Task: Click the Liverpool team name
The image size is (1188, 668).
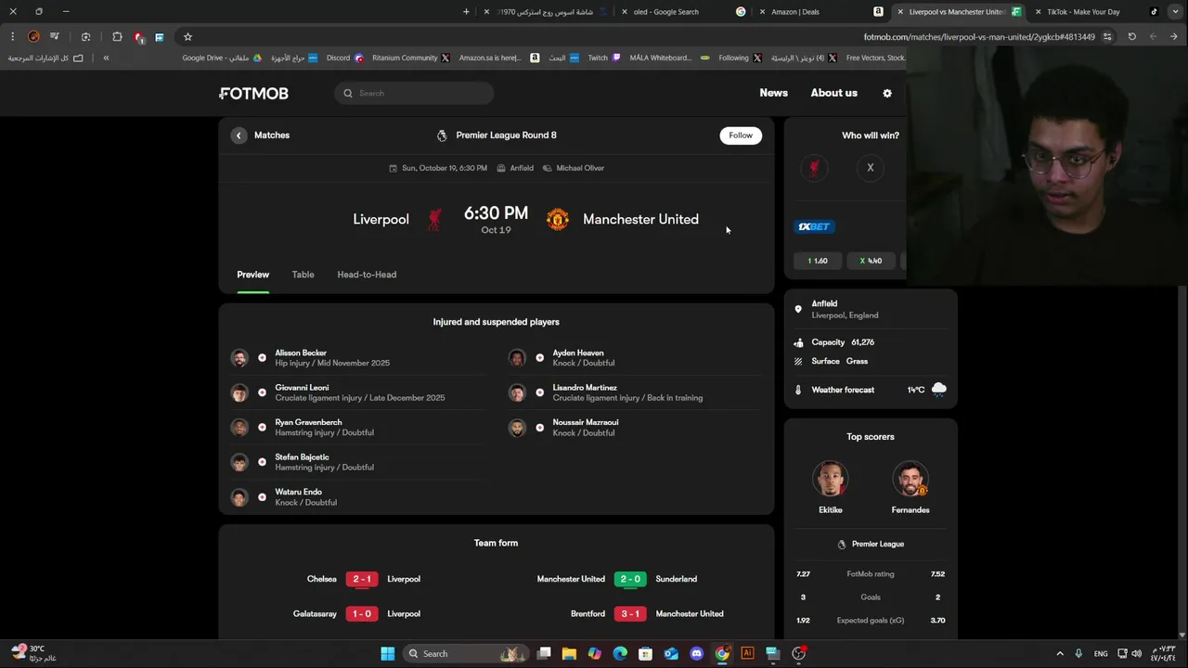Action: pos(381,219)
